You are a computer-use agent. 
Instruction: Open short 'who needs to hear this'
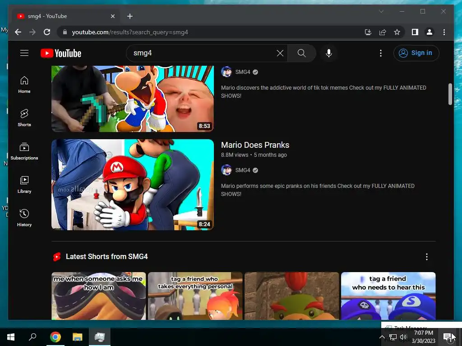(x=388, y=296)
